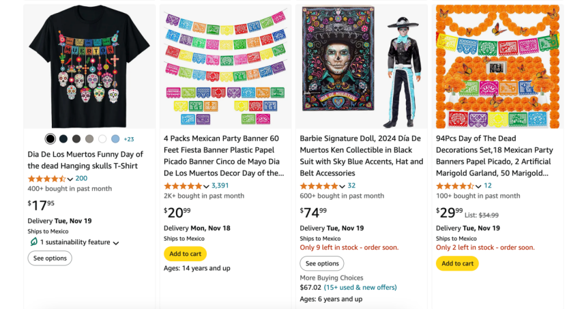Image resolution: width=567 pixels, height=309 pixels.
Task: Open the 200 reviews link for T-Shirt
Action: tap(81, 179)
